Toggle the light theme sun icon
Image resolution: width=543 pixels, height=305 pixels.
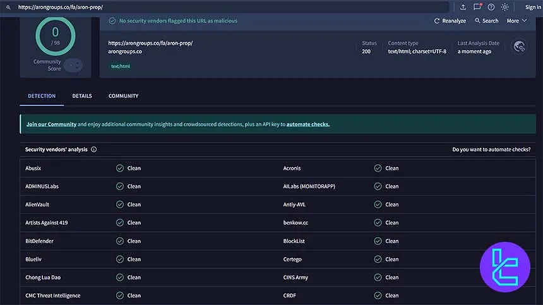[505, 7]
